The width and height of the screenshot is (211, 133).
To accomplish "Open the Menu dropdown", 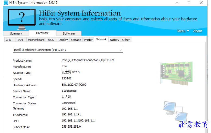I will (183, 31).
